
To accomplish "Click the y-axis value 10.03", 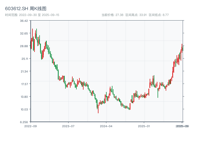I will (x=24, y=109).
